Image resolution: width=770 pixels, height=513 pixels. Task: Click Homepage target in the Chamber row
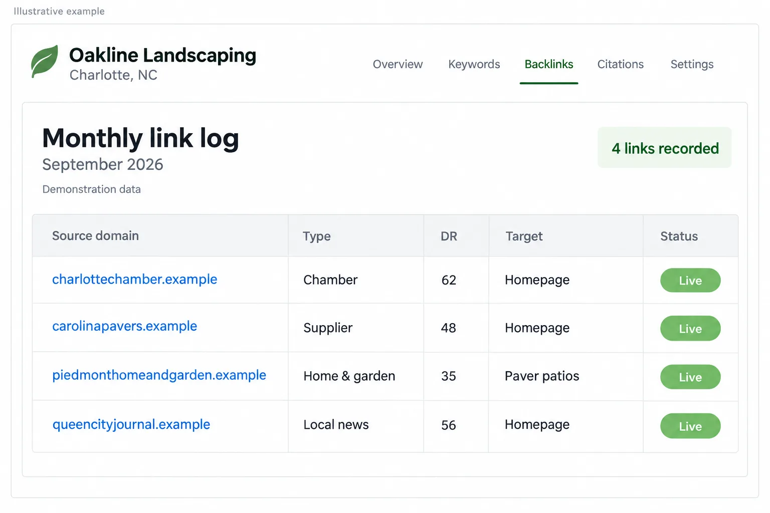(x=537, y=280)
